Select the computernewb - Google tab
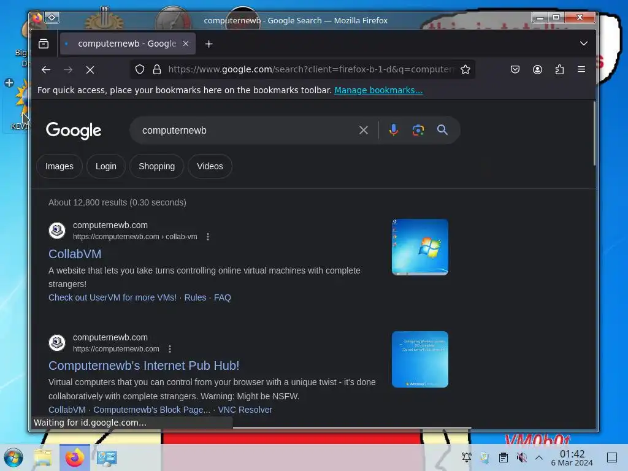Image resolution: width=628 pixels, height=471 pixels. (x=128, y=44)
